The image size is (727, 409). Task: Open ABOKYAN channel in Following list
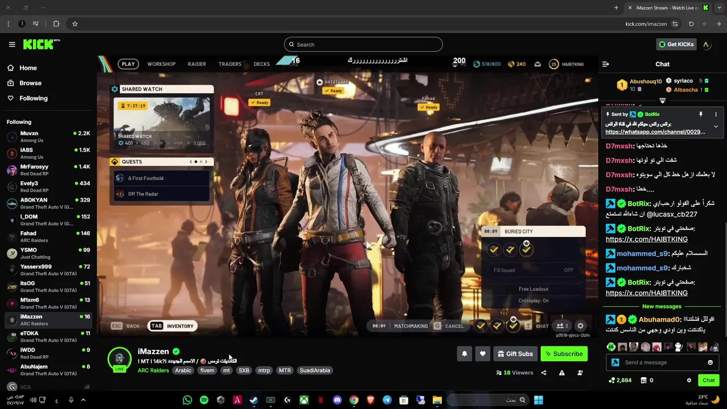tap(48, 203)
